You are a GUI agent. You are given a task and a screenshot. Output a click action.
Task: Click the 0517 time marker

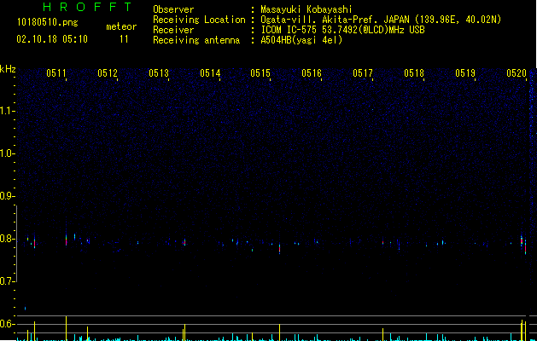pos(363,73)
